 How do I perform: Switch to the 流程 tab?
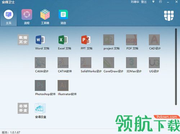click(27, 17)
